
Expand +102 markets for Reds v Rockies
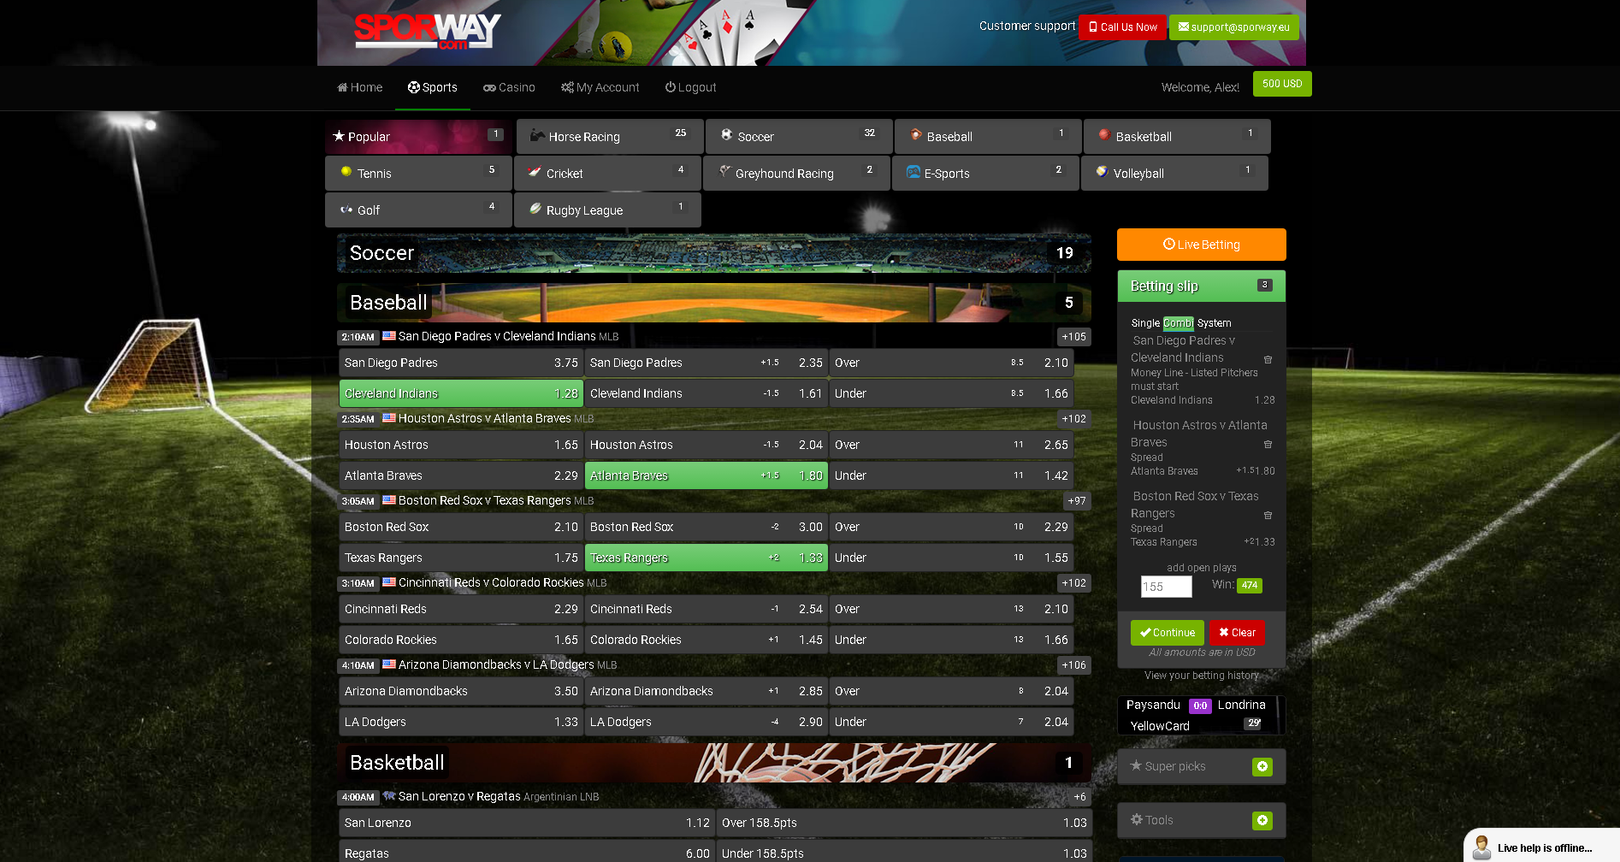click(x=1073, y=583)
